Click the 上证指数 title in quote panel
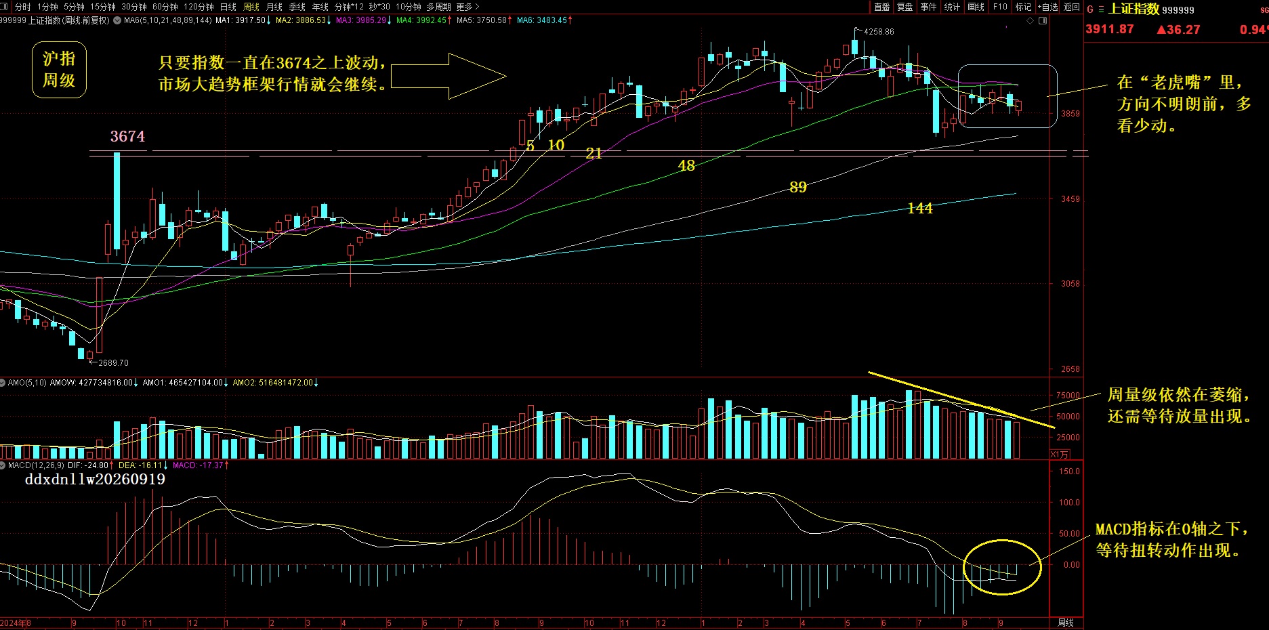This screenshot has width=1269, height=630. click(1133, 9)
